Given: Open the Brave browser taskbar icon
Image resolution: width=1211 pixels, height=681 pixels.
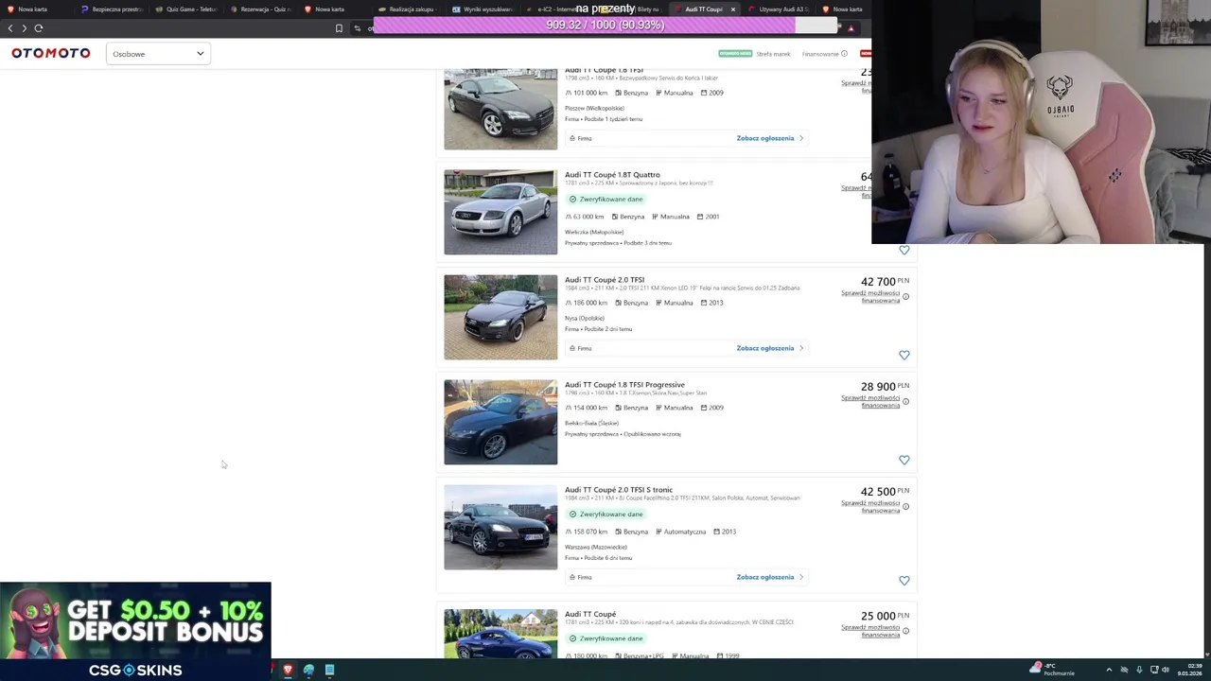Looking at the screenshot, I should (288, 670).
